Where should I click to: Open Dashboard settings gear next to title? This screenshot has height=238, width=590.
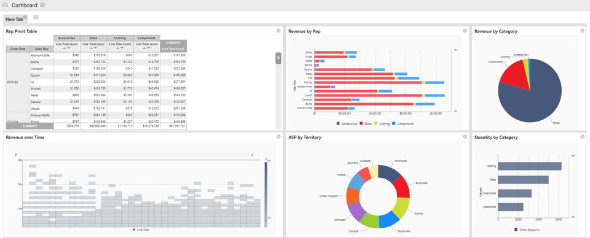[x=42, y=6]
